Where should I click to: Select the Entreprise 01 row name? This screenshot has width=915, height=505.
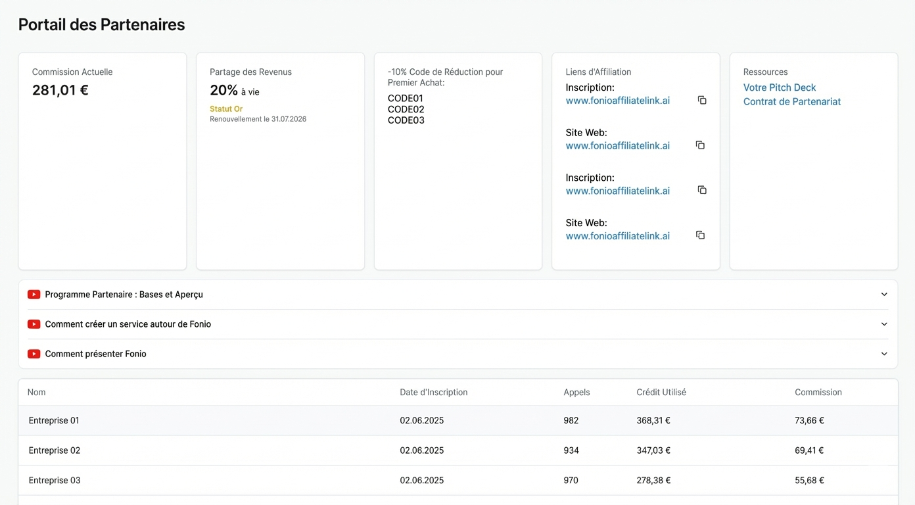(54, 420)
